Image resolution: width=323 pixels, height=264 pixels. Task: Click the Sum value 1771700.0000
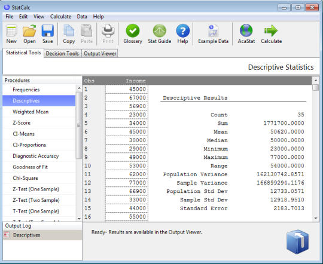(x=284, y=123)
